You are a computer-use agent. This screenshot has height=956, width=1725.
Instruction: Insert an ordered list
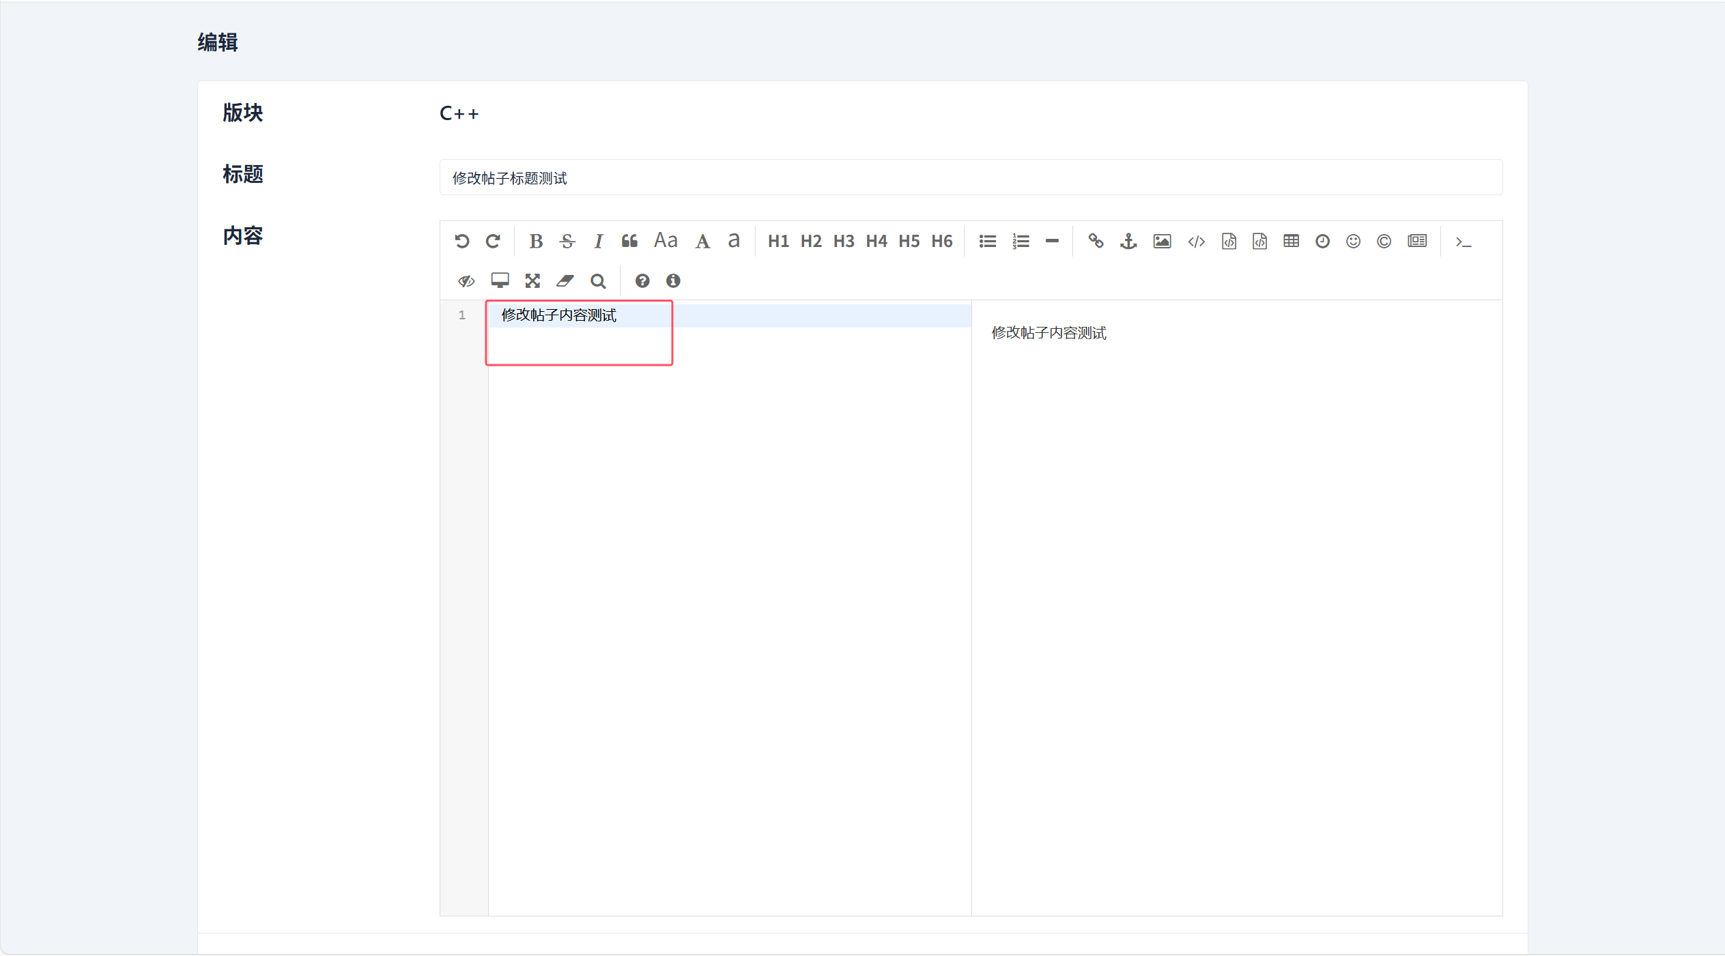pyautogui.click(x=1021, y=241)
